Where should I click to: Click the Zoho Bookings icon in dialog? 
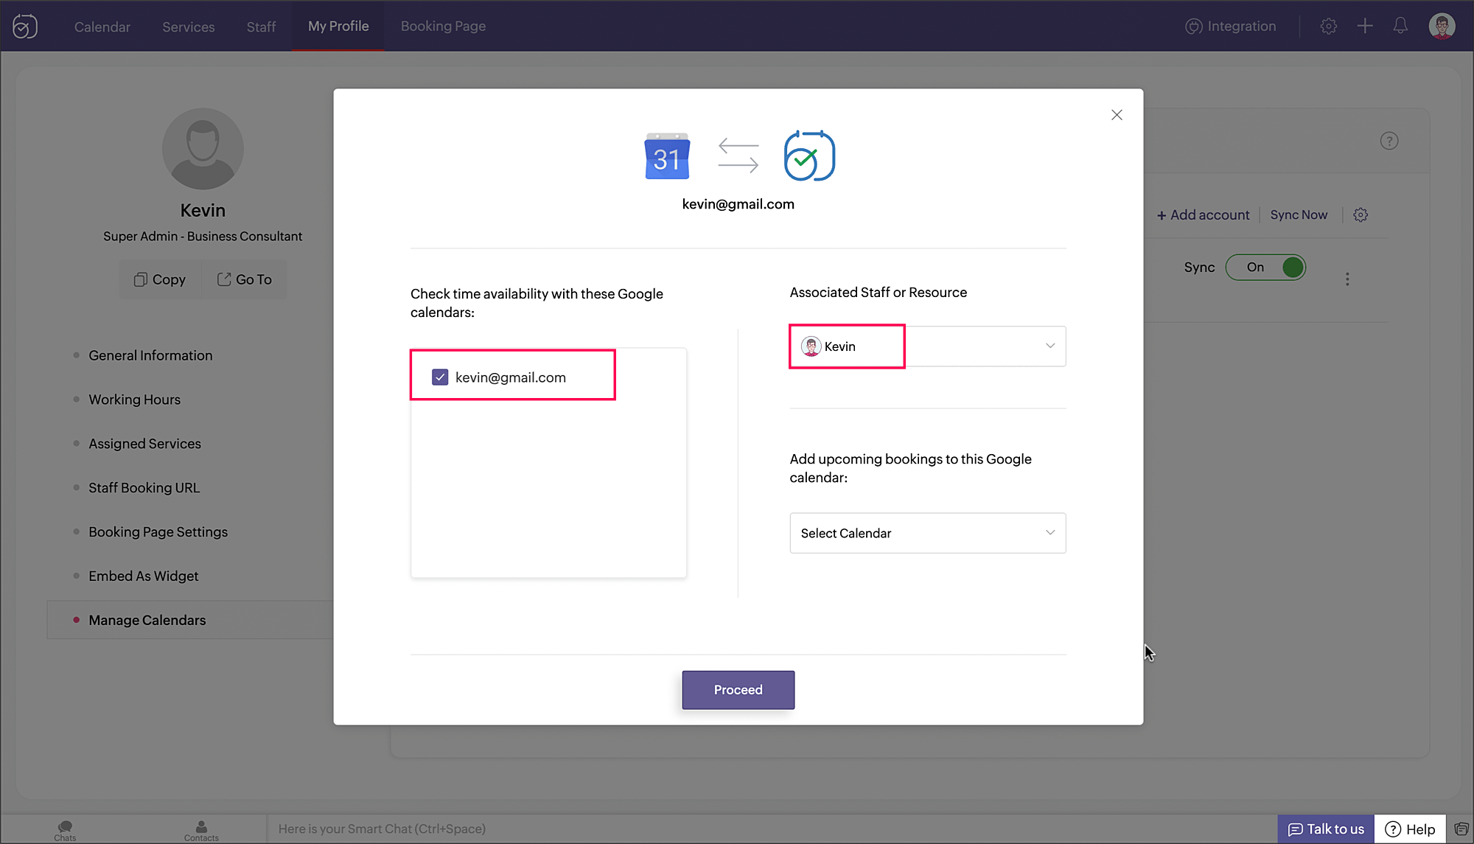[x=808, y=156]
